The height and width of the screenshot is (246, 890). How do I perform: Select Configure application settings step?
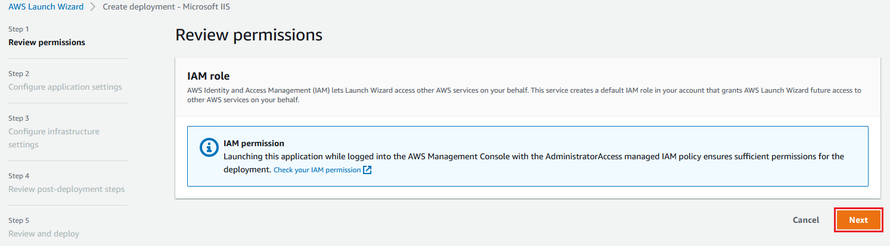coord(65,87)
